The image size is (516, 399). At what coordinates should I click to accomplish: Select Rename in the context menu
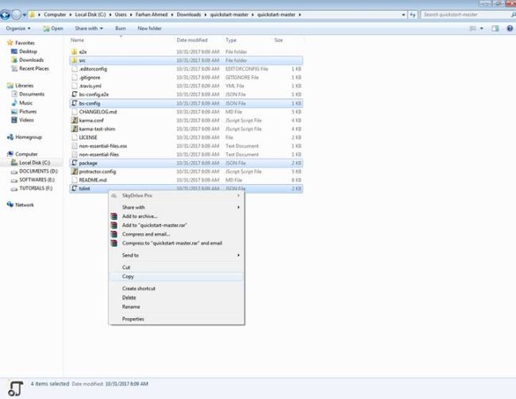pyautogui.click(x=176, y=306)
